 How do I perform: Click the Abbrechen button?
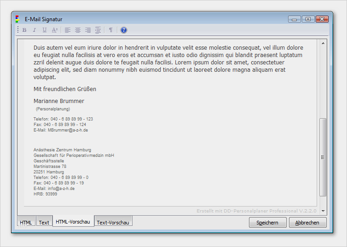307,223
